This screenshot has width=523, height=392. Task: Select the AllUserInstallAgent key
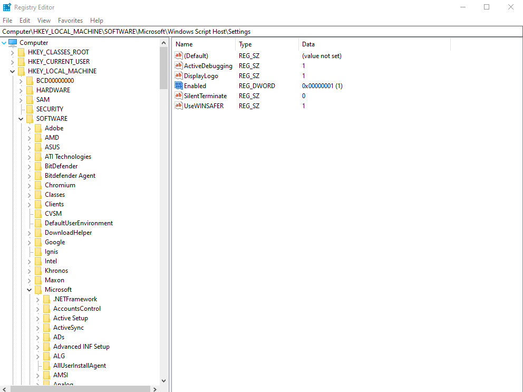click(80, 366)
